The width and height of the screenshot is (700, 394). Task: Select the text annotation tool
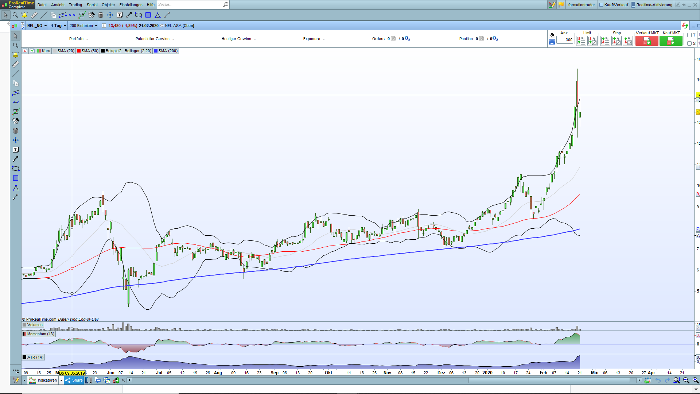(x=120, y=15)
